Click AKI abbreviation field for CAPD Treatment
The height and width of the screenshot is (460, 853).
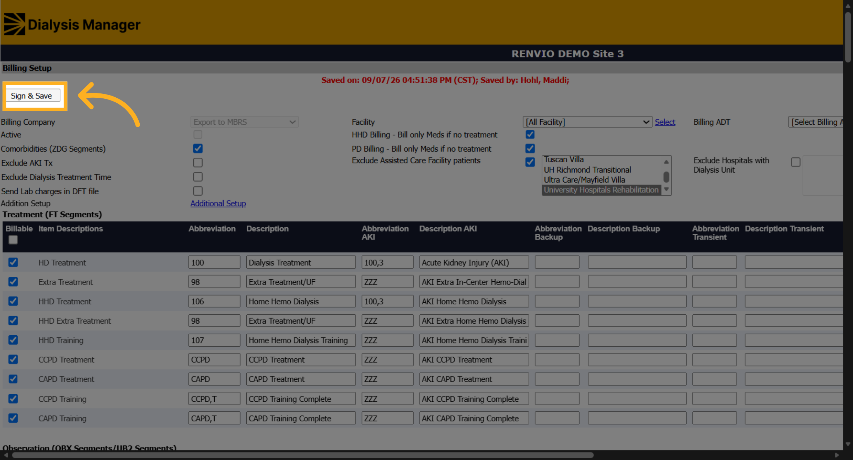(x=387, y=379)
